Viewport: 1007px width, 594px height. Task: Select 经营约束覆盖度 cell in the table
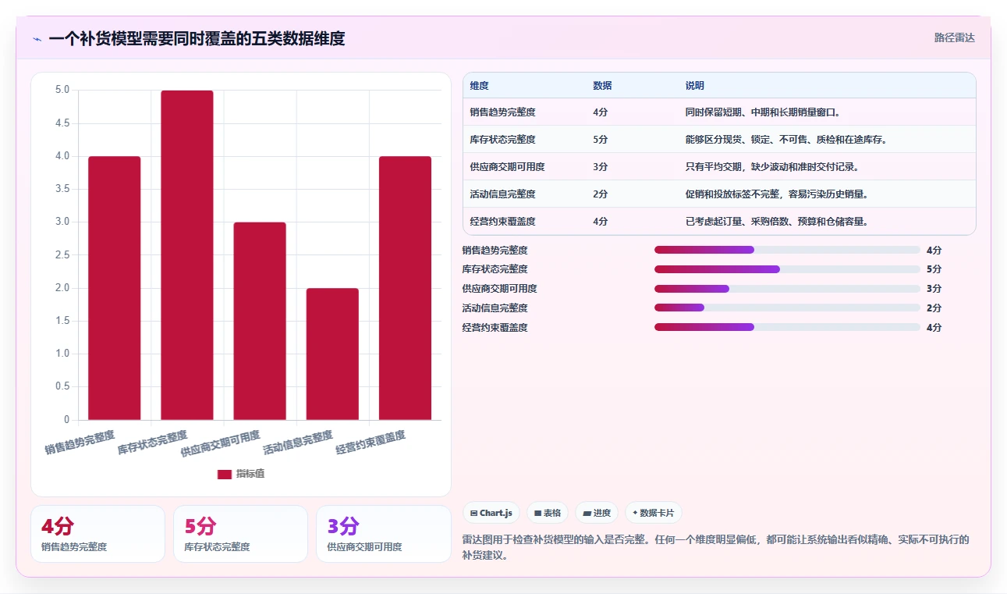pos(502,222)
